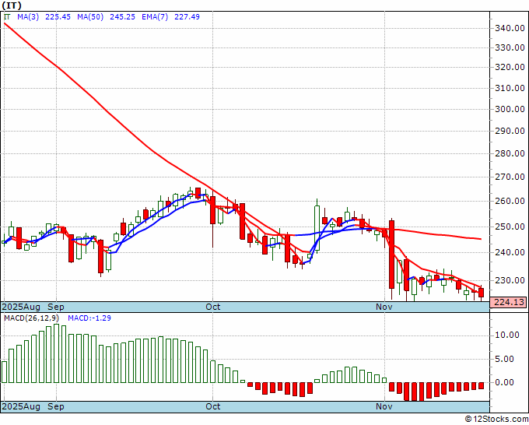The image size is (529, 425).
Task: Click the MA(3) value 225.45
Action: pos(58,17)
